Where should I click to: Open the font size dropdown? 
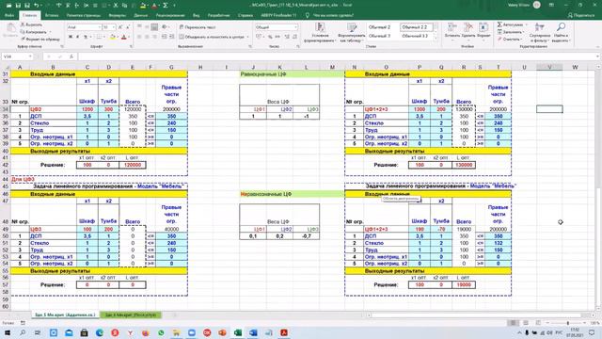pyautogui.click(x=114, y=27)
